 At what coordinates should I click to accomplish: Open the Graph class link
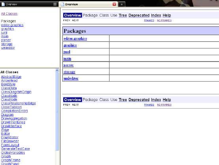point(6,156)
